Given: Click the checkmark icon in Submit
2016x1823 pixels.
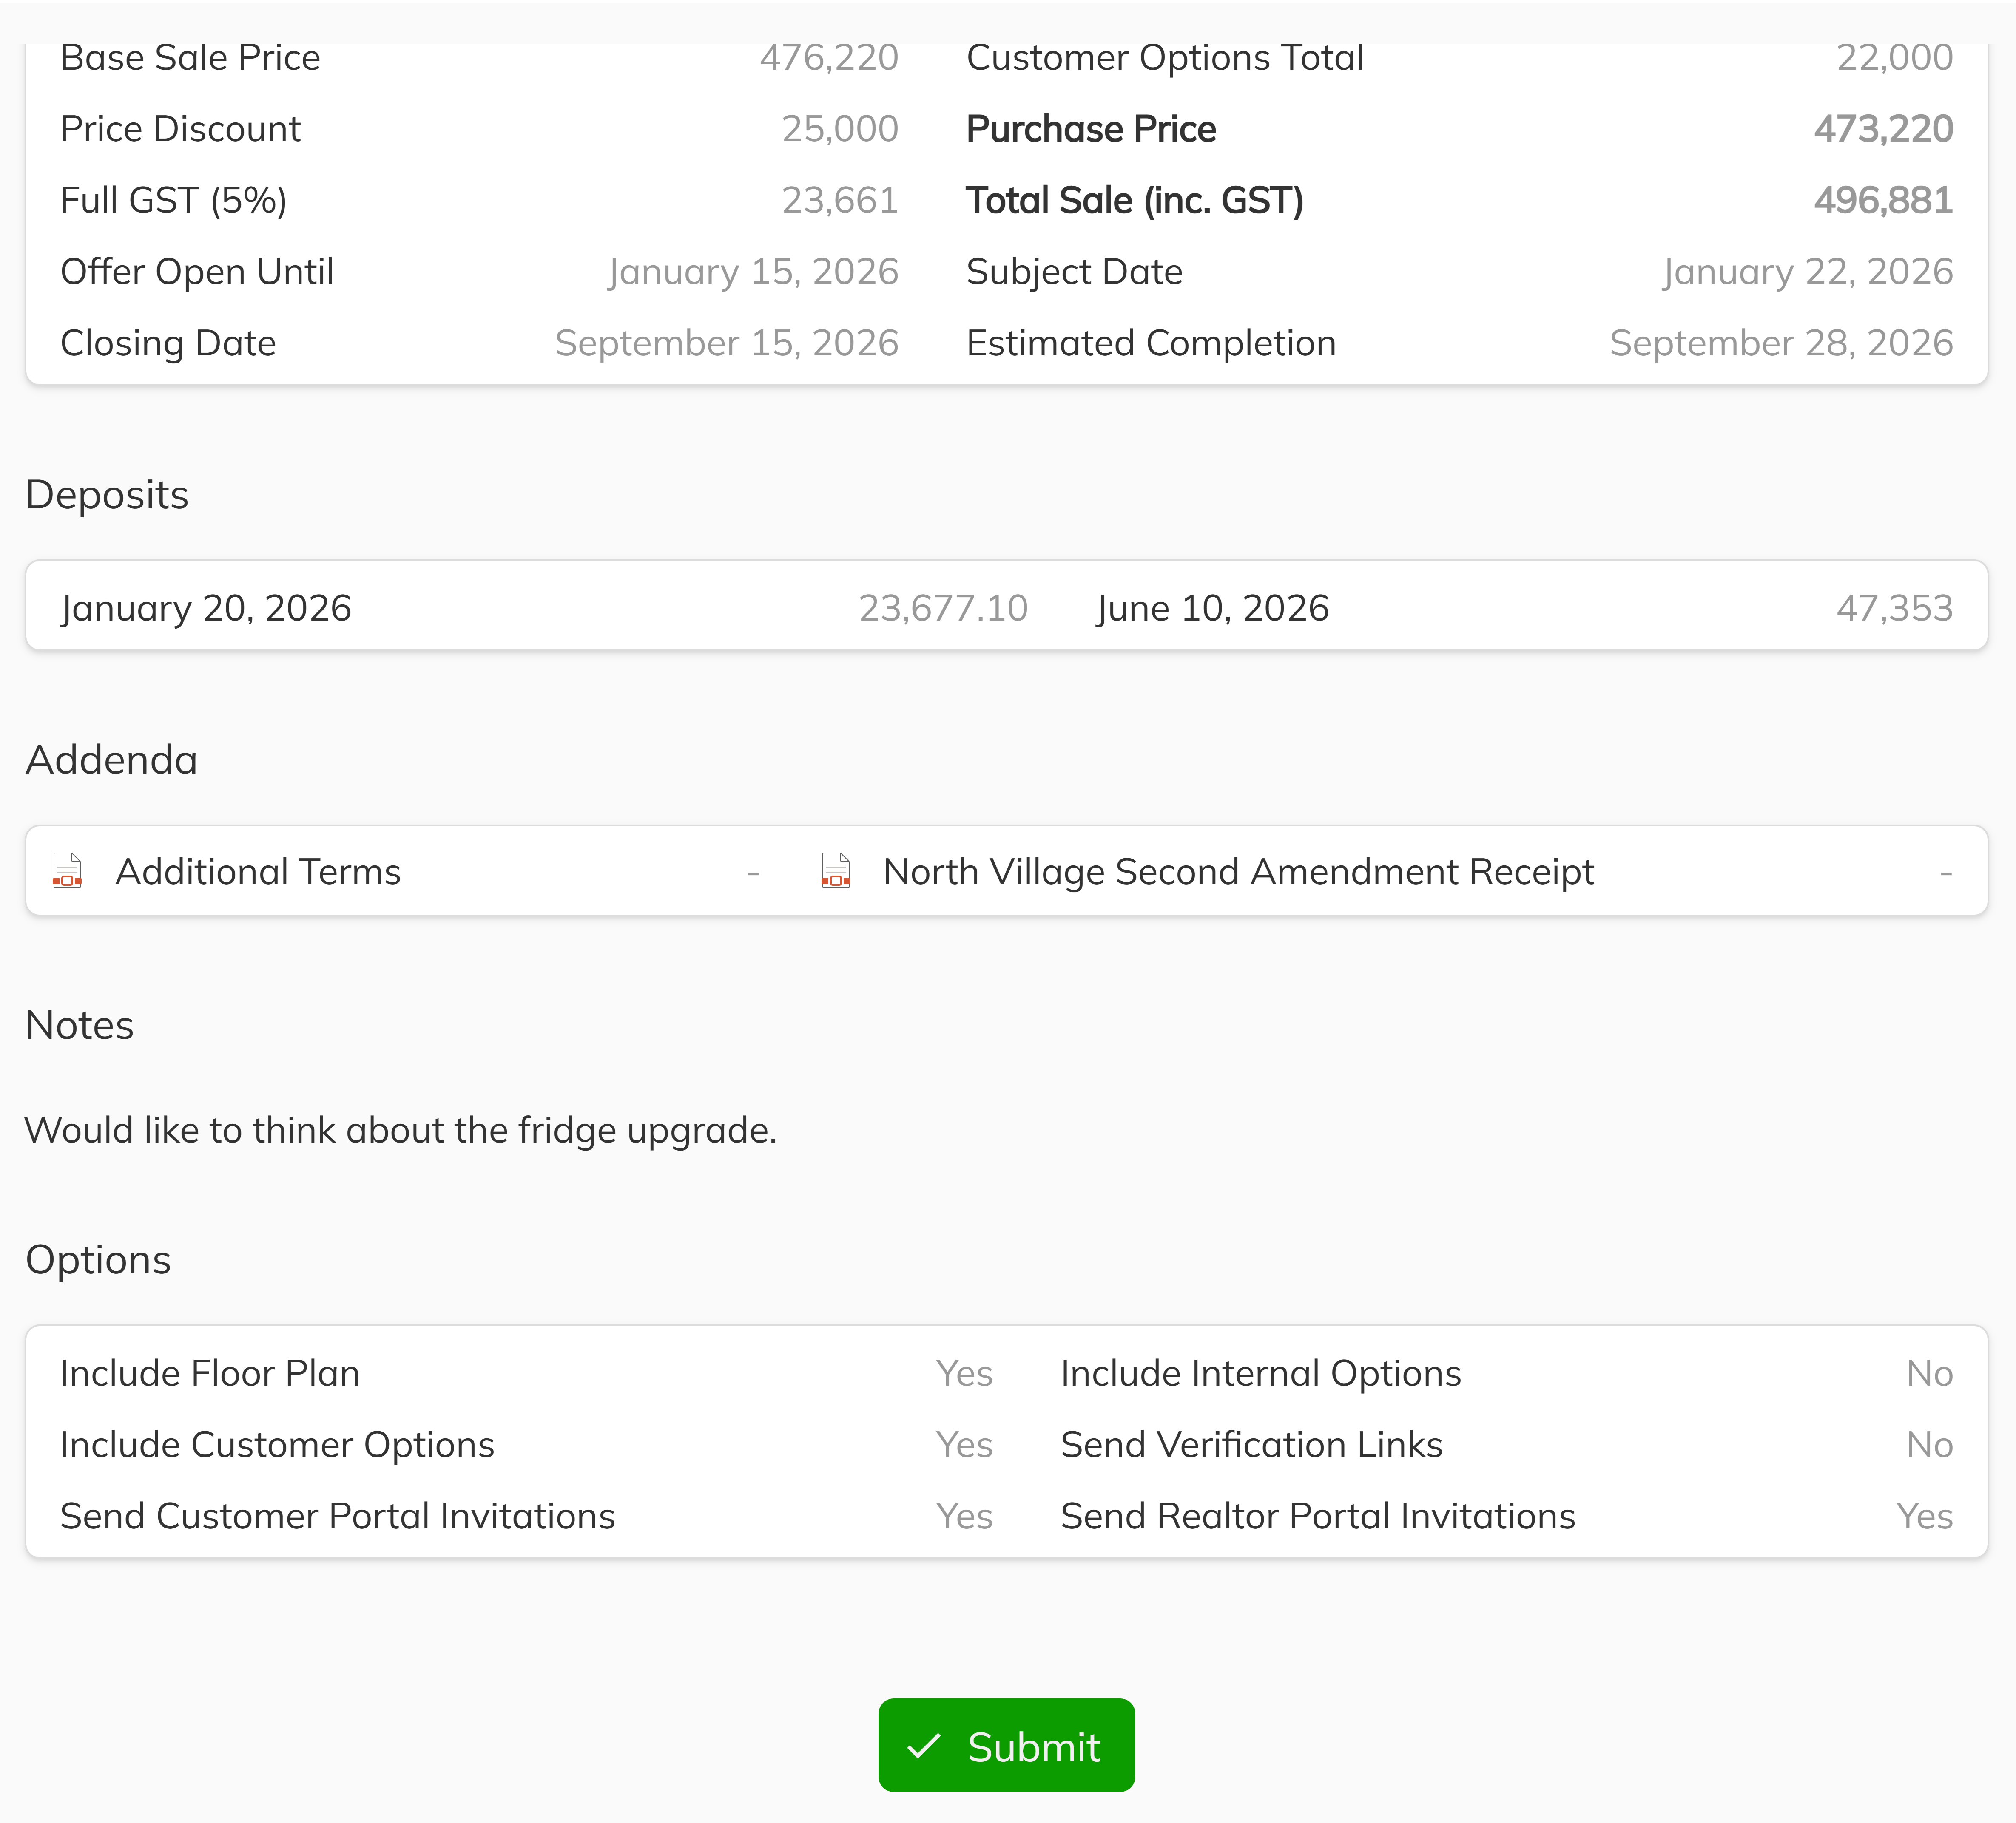Looking at the screenshot, I should coord(923,1747).
